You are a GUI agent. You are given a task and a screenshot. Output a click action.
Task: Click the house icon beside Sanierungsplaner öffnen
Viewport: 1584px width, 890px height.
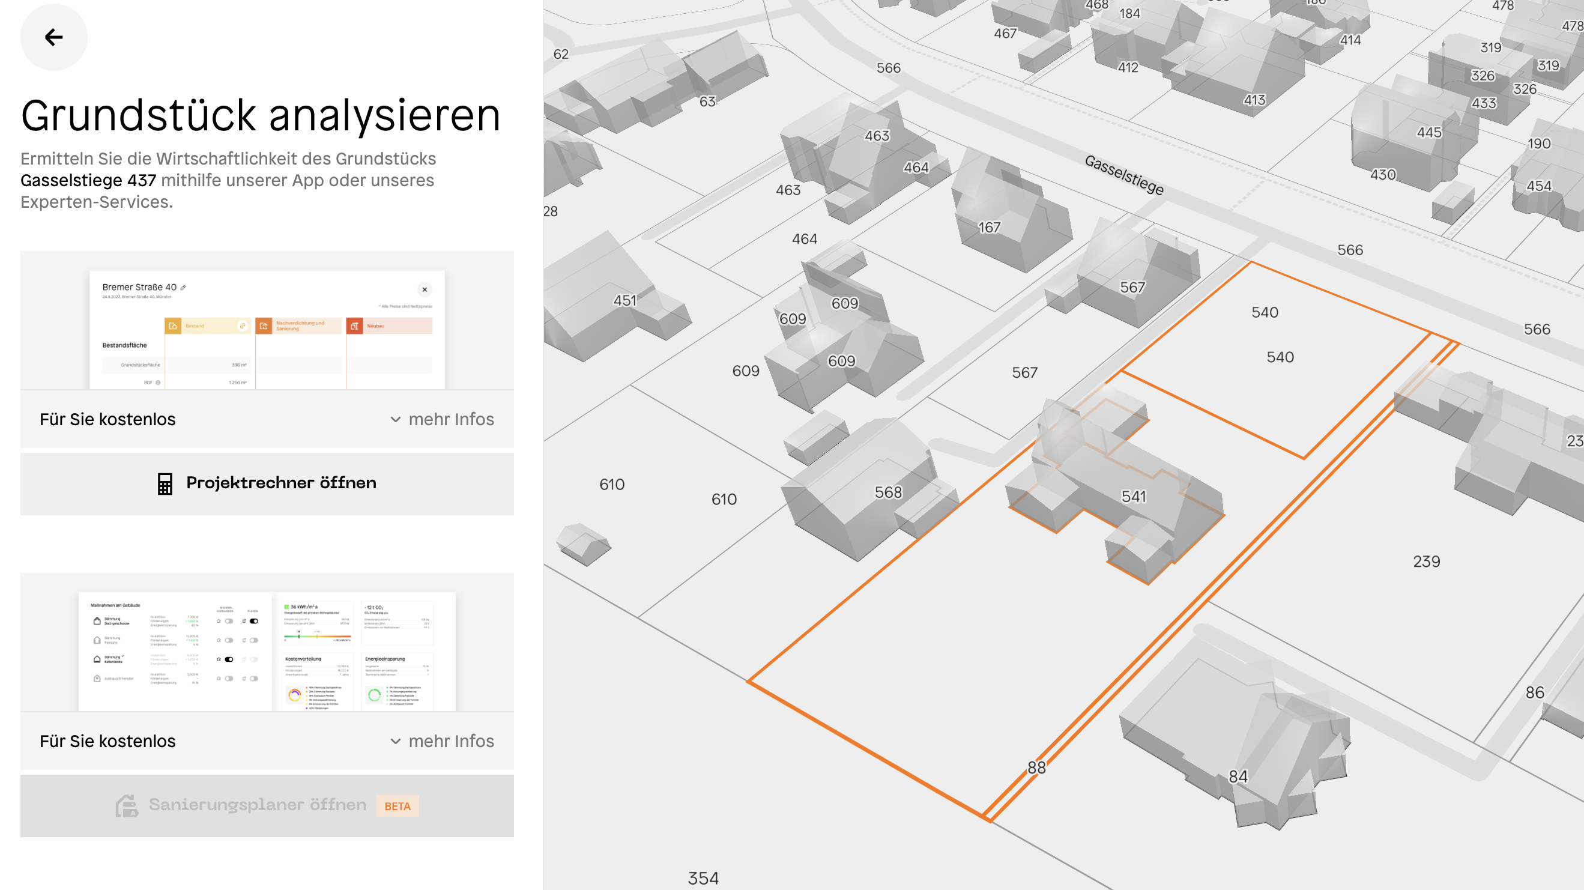tap(127, 805)
